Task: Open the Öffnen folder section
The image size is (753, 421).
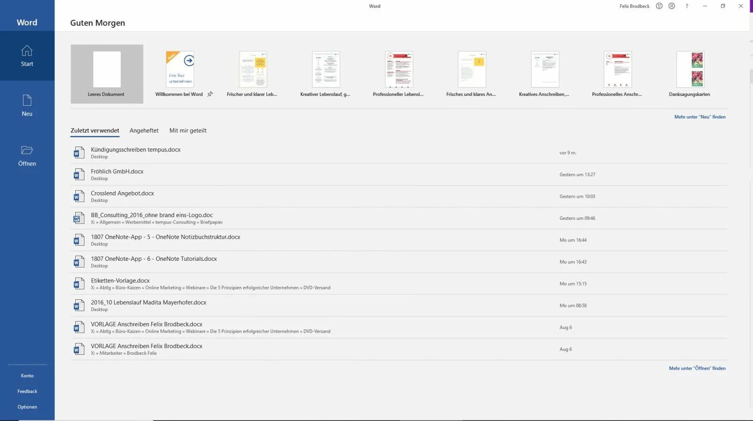Action: point(27,156)
